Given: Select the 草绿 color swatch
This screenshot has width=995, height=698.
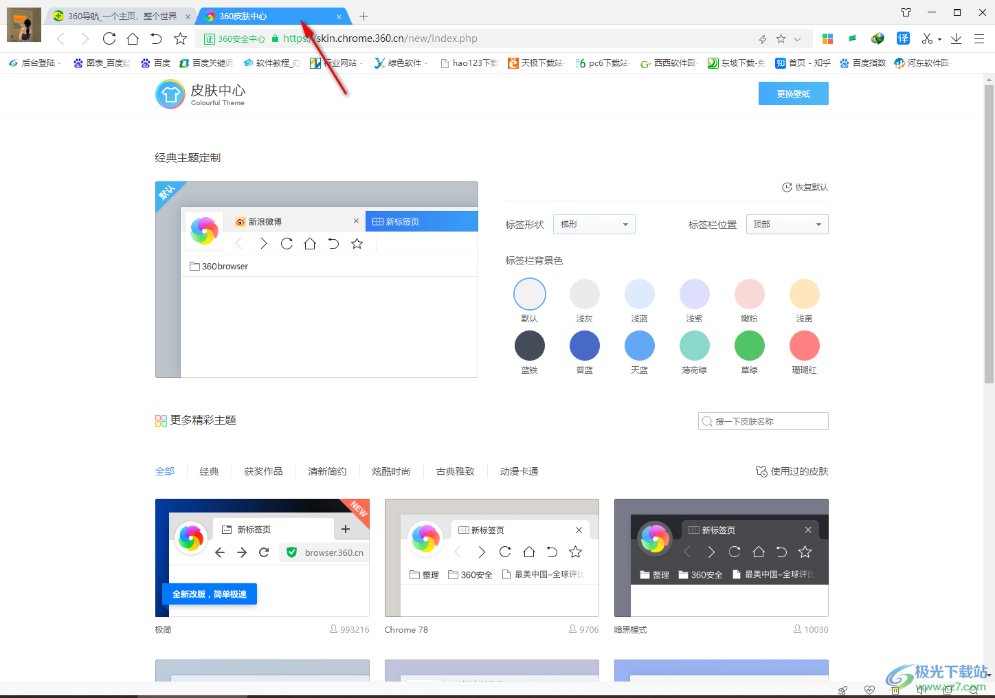Looking at the screenshot, I should 749,346.
